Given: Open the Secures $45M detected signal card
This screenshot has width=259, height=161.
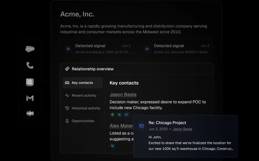Looking at the screenshot, I should point(176,49).
